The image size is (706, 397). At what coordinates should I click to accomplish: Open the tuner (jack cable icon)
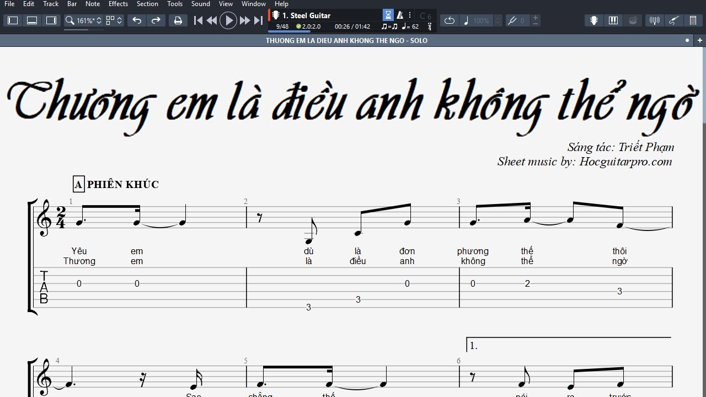tap(674, 20)
